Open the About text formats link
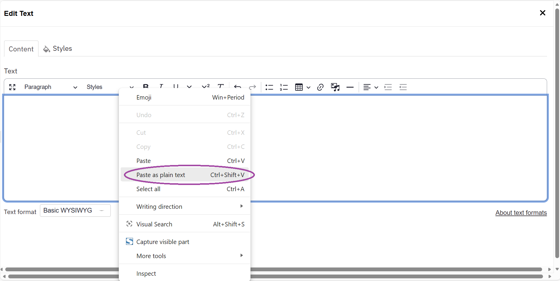Image resolution: width=560 pixels, height=281 pixels. 521,213
